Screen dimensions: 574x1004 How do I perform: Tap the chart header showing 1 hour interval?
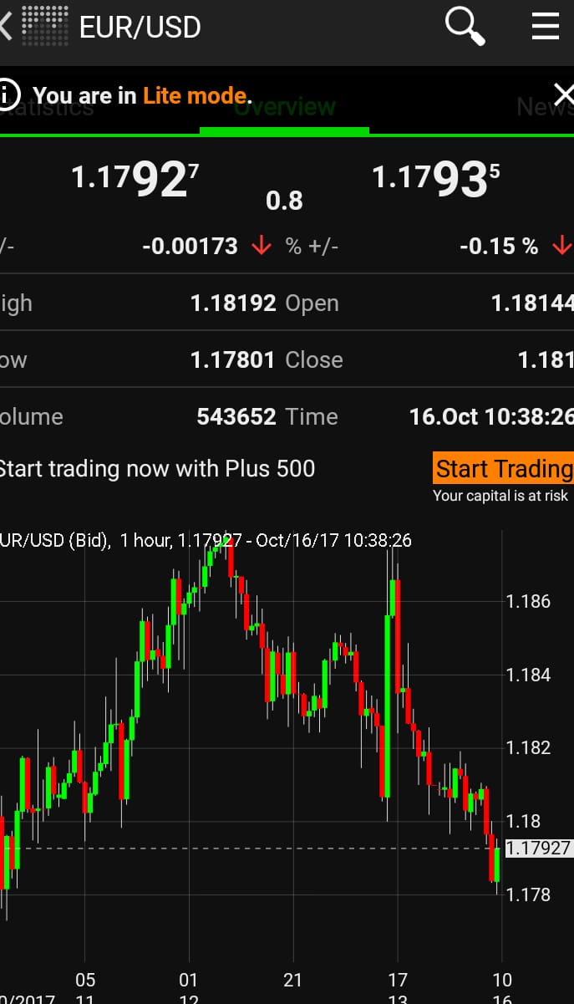[x=206, y=540]
